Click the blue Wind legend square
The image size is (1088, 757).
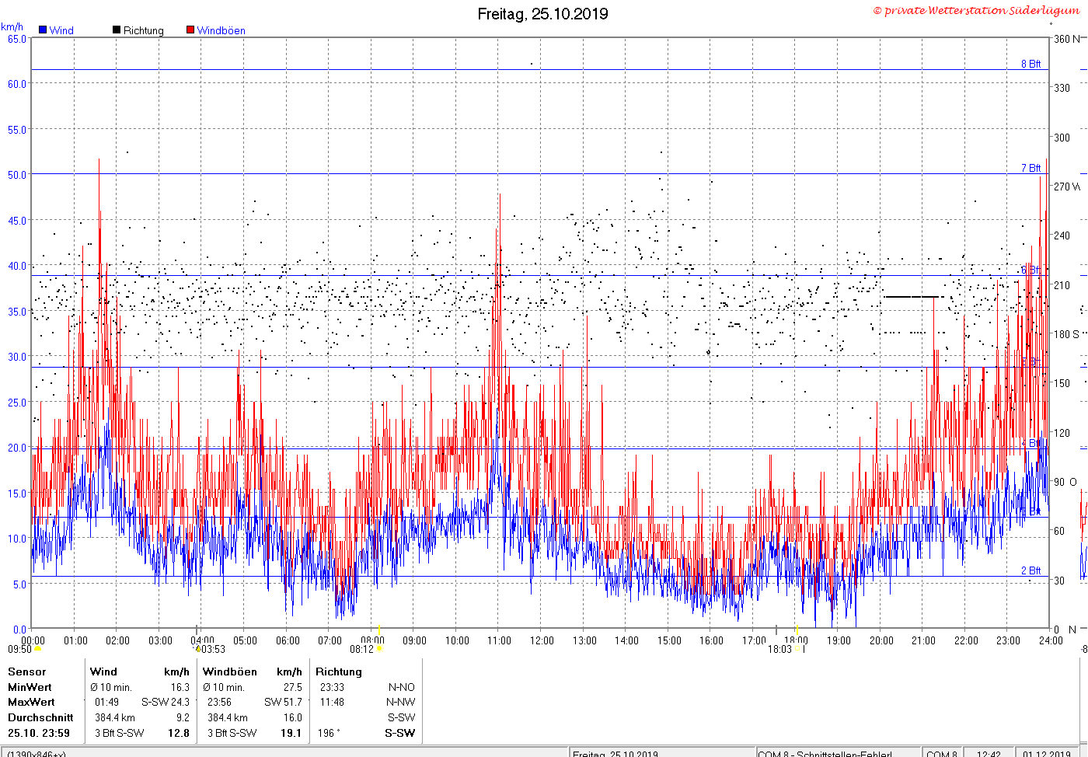pos(43,30)
